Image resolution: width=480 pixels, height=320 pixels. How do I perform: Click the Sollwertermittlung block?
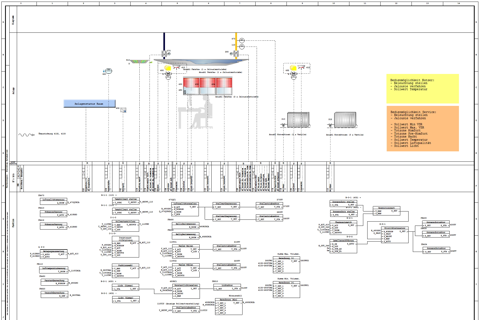pyautogui.click(x=126, y=226)
